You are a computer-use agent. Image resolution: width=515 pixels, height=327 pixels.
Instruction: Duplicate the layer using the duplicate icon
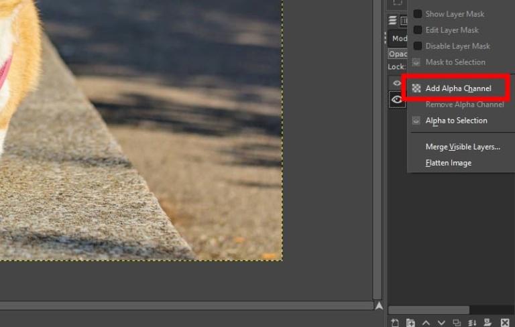click(457, 322)
